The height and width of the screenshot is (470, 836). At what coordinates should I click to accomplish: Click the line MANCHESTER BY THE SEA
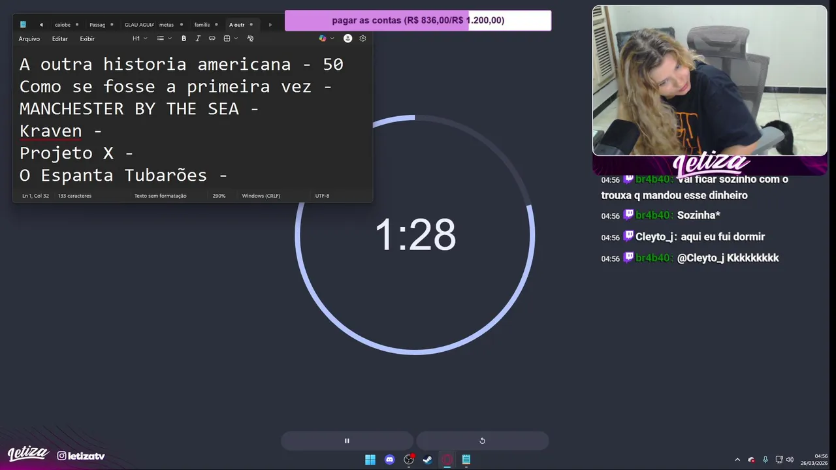(139, 108)
